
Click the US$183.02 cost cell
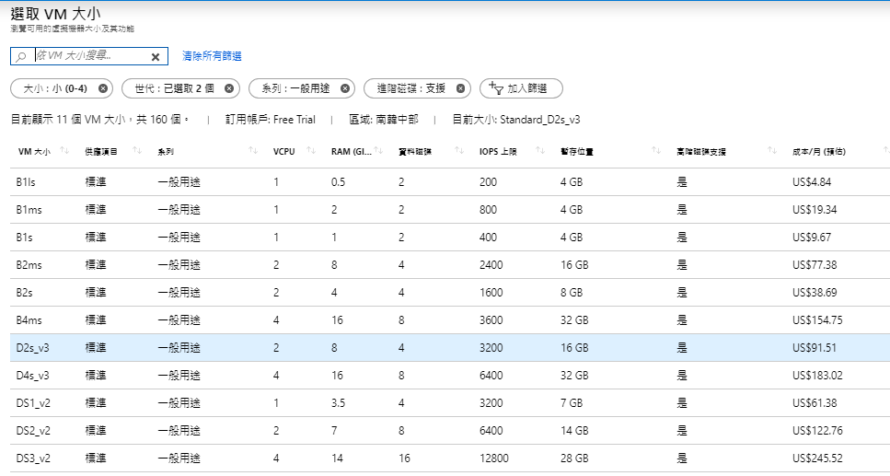point(817,375)
